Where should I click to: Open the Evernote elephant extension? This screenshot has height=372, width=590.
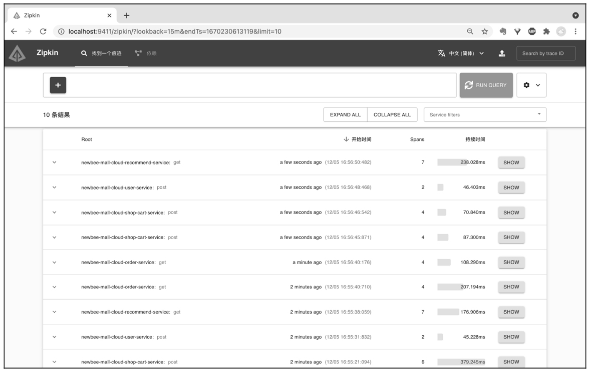(x=503, y=31)
